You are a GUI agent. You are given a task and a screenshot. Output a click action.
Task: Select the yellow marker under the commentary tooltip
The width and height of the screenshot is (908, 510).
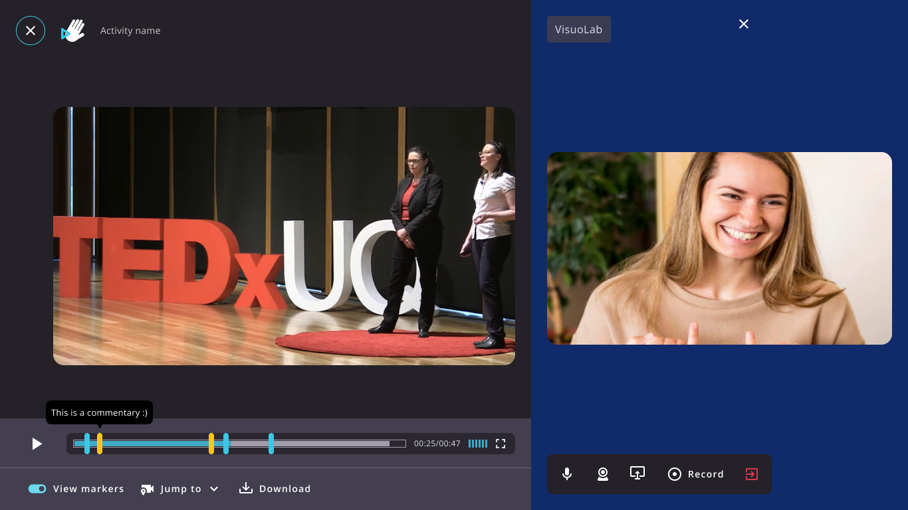click(100, 444)
